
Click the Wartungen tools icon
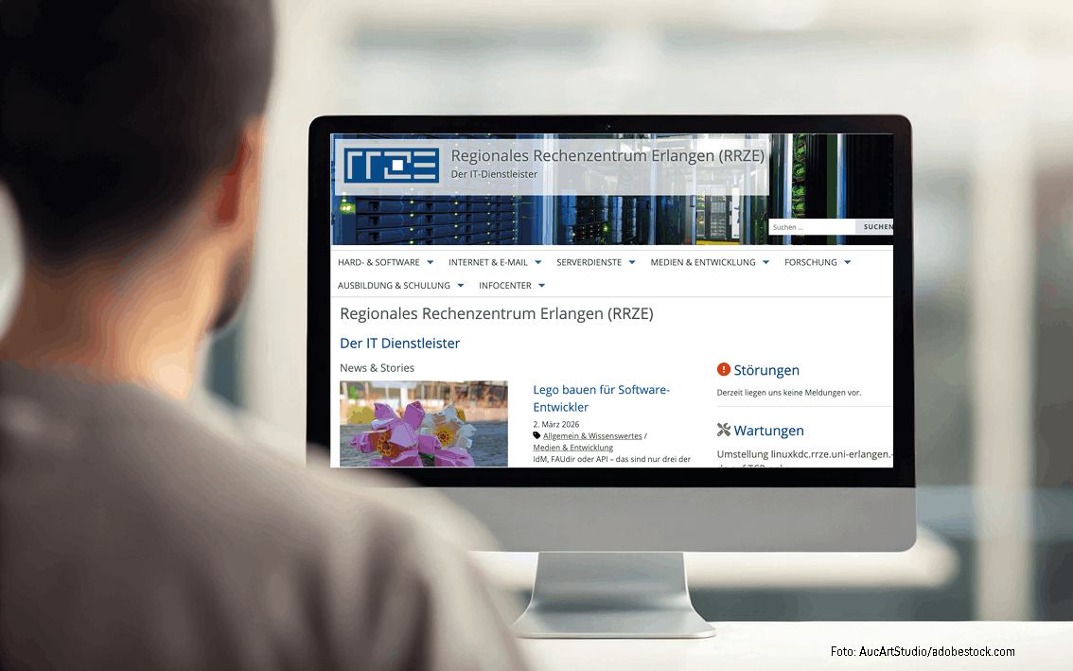[723, 430]
